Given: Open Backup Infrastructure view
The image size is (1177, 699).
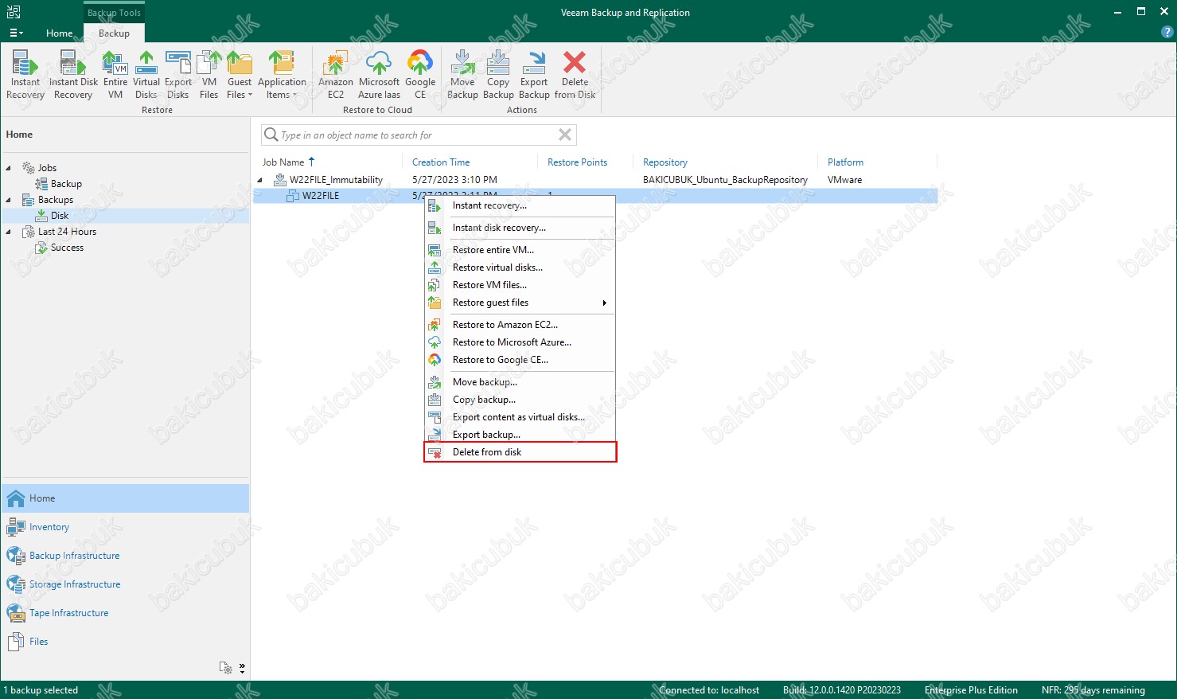Looking at the screenshot, I should (126, 556).
